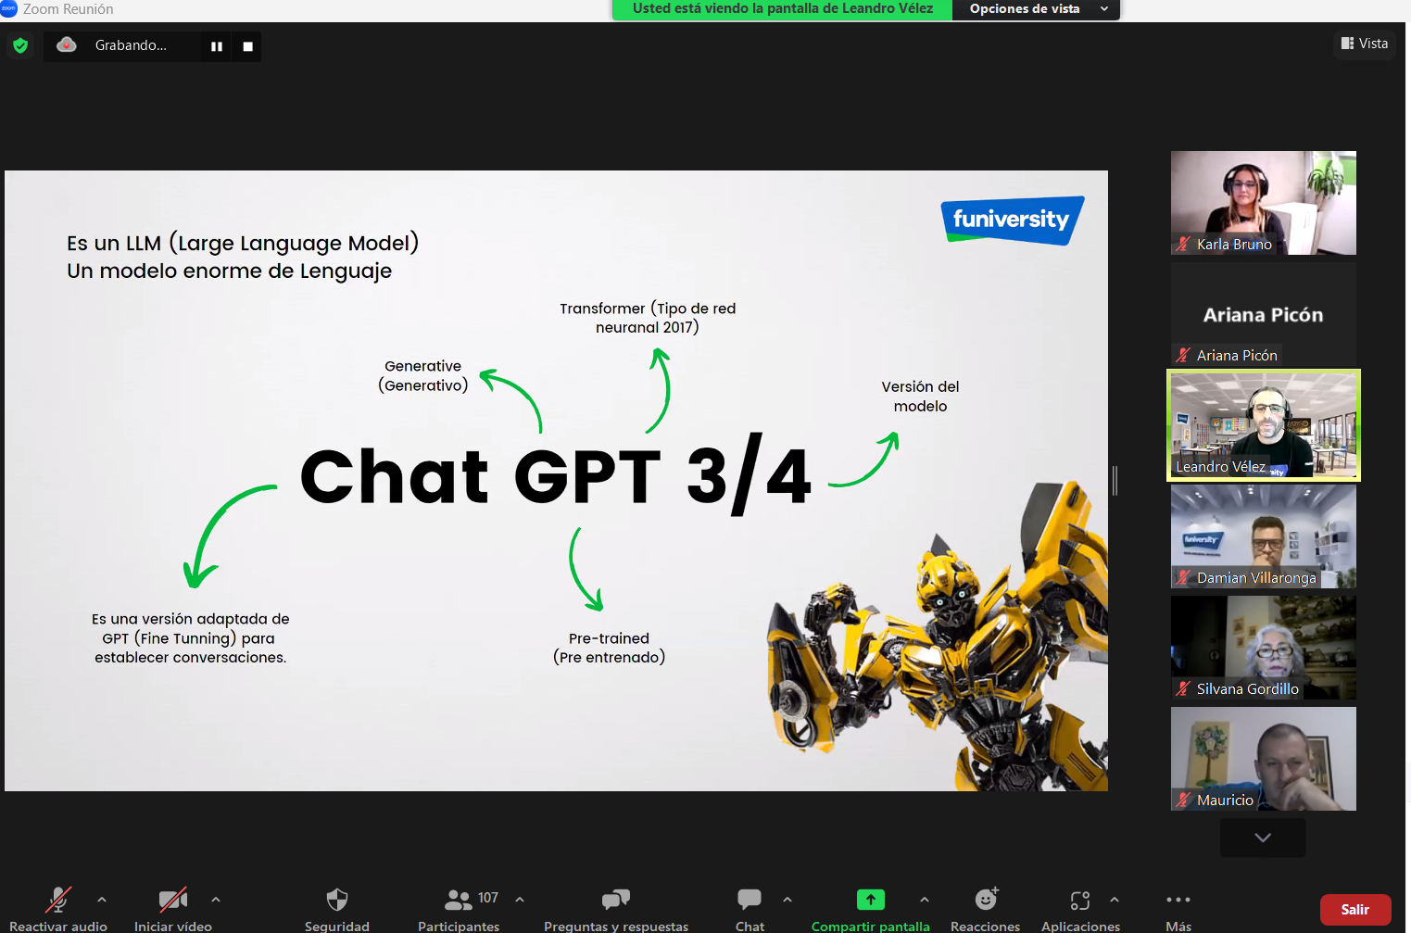Select Ariana Picón's participant tile
Screen dimensions: 1411x933
tap(1264, 314)
